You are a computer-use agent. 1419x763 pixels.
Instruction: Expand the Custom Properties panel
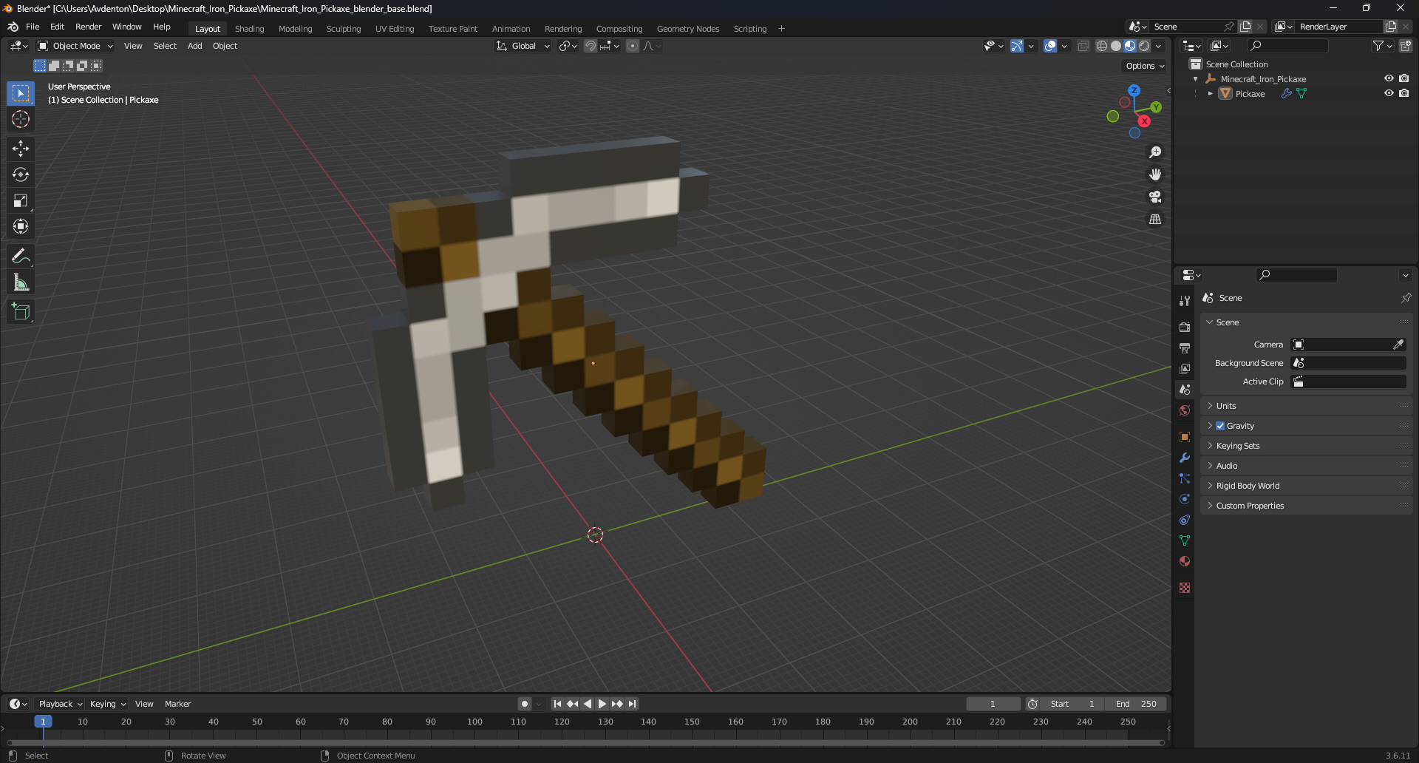[x=1307, y=506]
